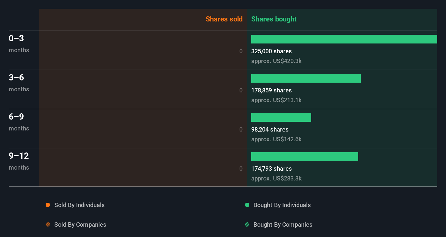Click the sold value 0 in 3–6 months row

[x=241, y=90]
